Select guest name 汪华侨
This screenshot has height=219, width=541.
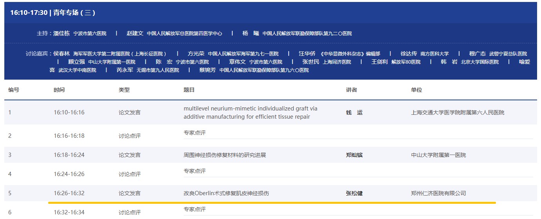click(x=307, y=53)
